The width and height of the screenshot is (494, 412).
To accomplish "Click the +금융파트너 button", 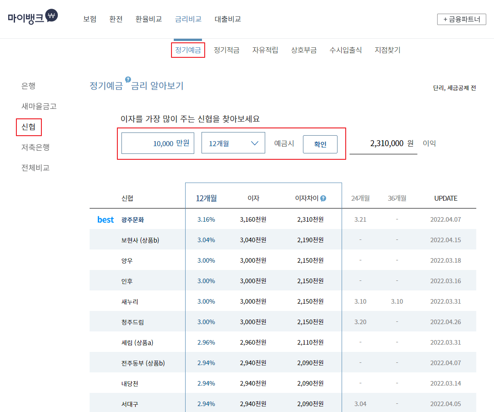I will coord(462,19).
